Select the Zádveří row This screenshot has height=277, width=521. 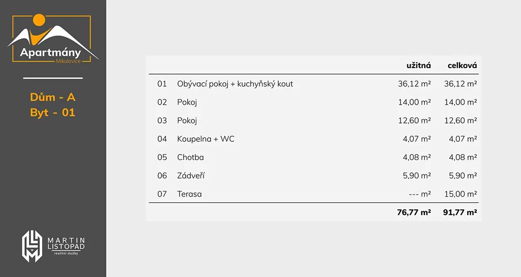(313, 175)
